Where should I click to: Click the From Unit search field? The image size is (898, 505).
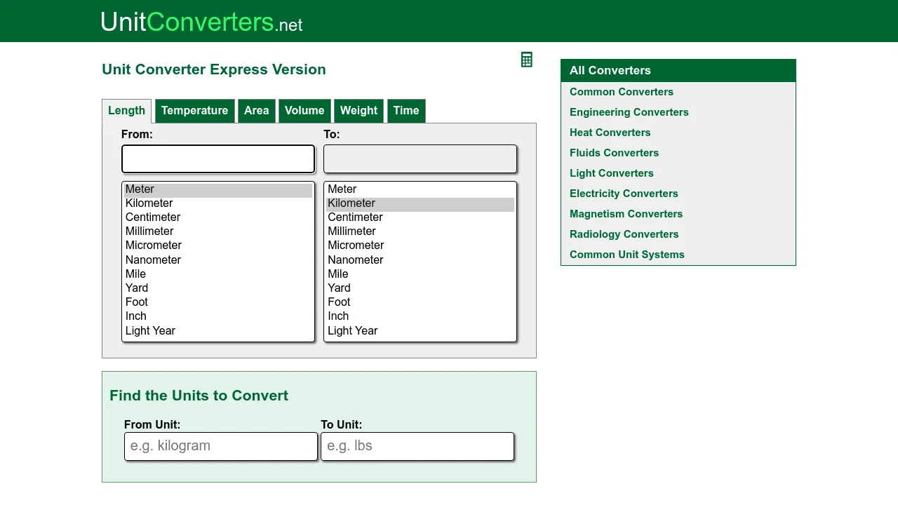[221, 447]
